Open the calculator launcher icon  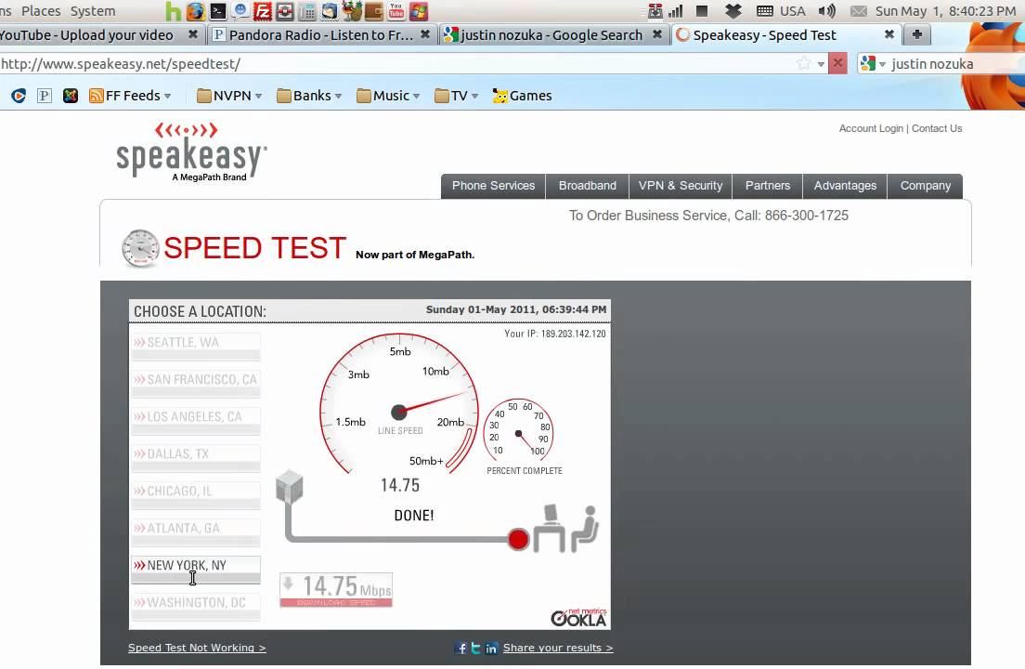307,11
